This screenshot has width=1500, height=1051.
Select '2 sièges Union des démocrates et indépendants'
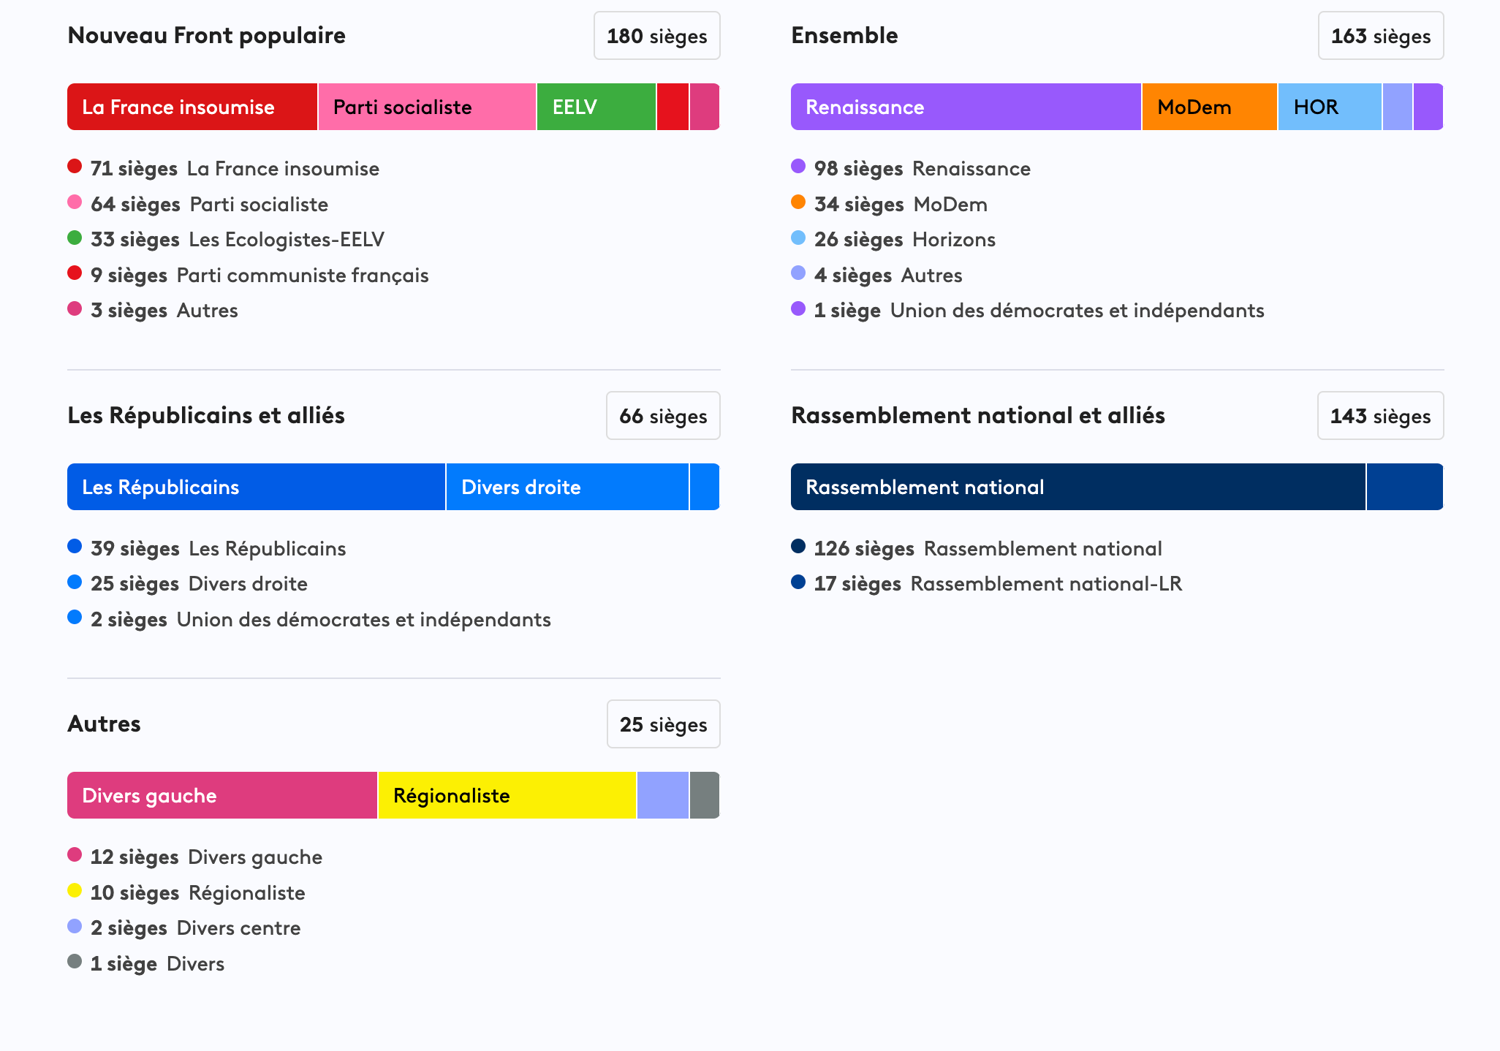309,619
